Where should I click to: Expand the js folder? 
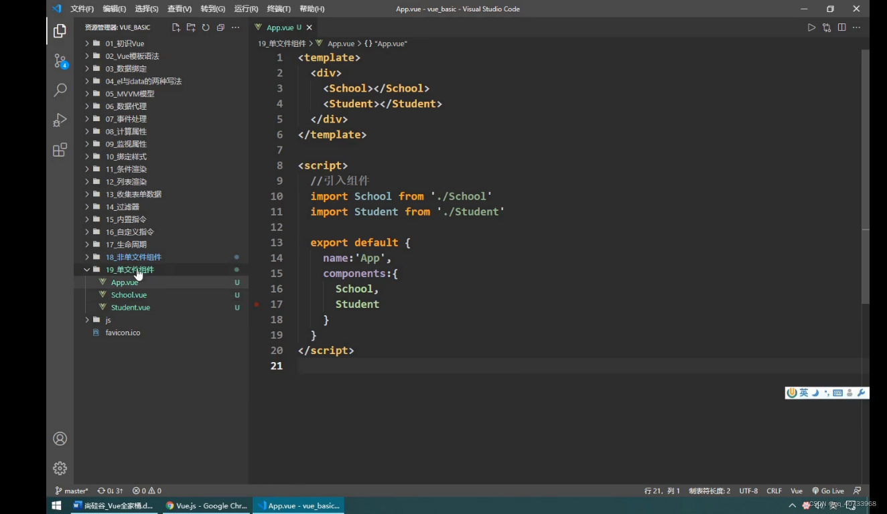(161, 320)
